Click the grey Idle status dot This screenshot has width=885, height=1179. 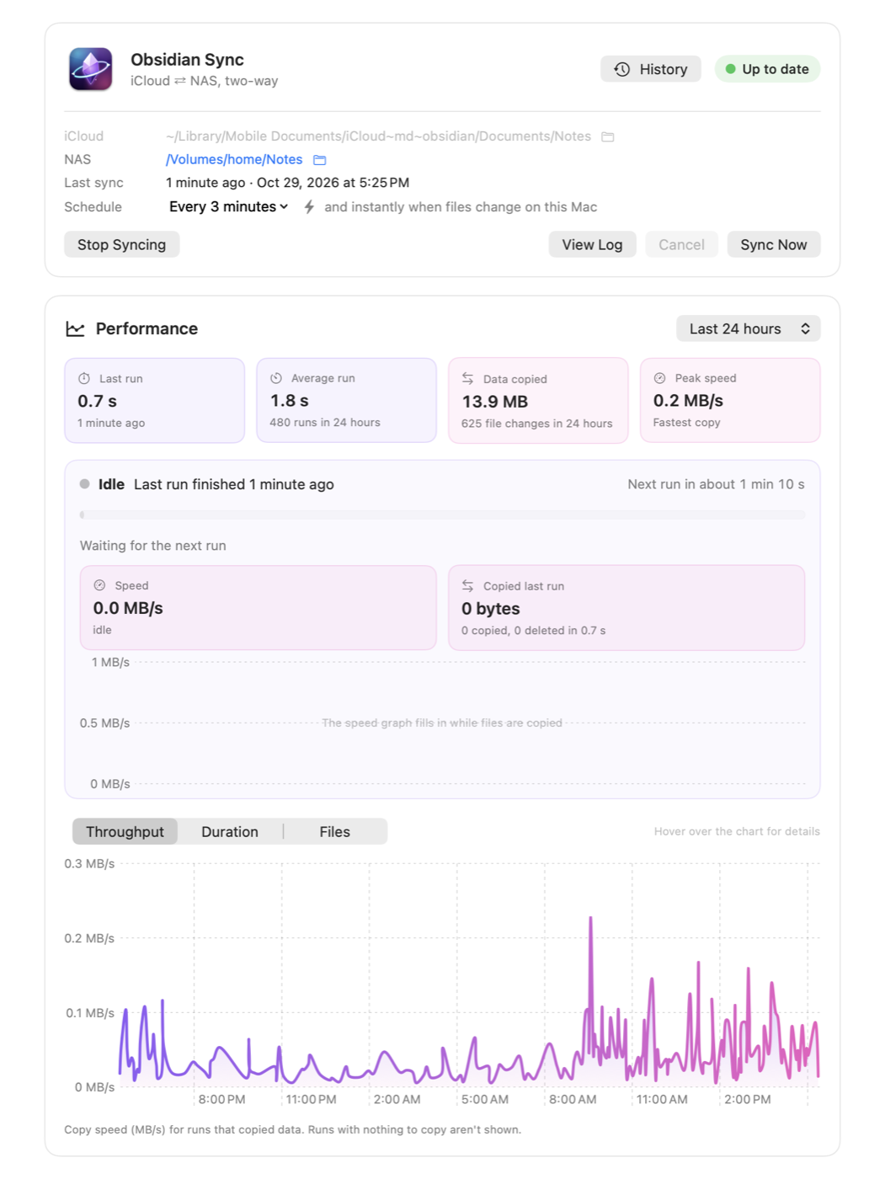(x=85, y=484)
